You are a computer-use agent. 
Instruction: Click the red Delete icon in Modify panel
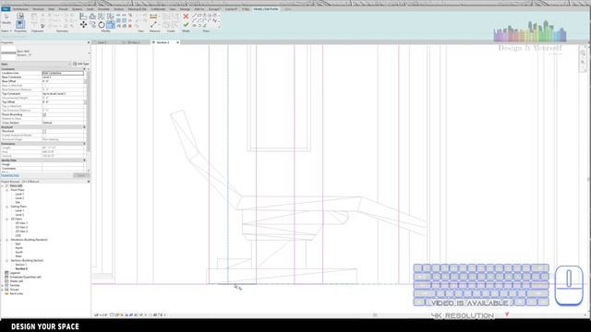pyautogui.click(x=130, y=26)
